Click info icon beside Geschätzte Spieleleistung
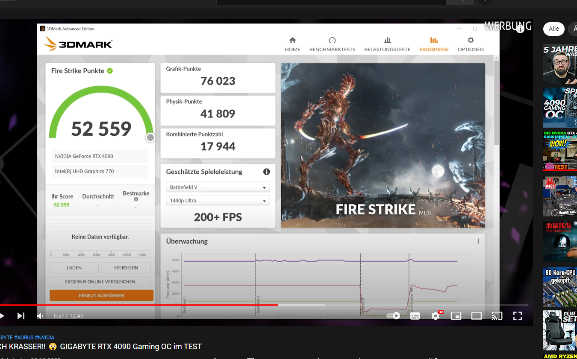This screenshot has width=577, height=359. click(x=266, y=172)
